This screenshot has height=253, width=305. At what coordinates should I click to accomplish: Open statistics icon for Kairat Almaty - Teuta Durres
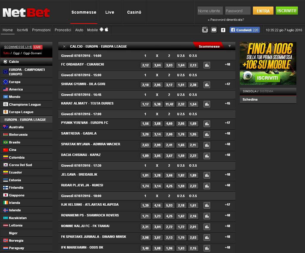click(207, 104)
